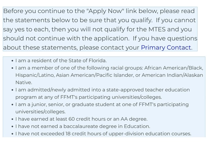Click the bullet before the 18 credit hours statement
Image resolution: width=207 pixels, height=142 pixels.
point(12,134)
